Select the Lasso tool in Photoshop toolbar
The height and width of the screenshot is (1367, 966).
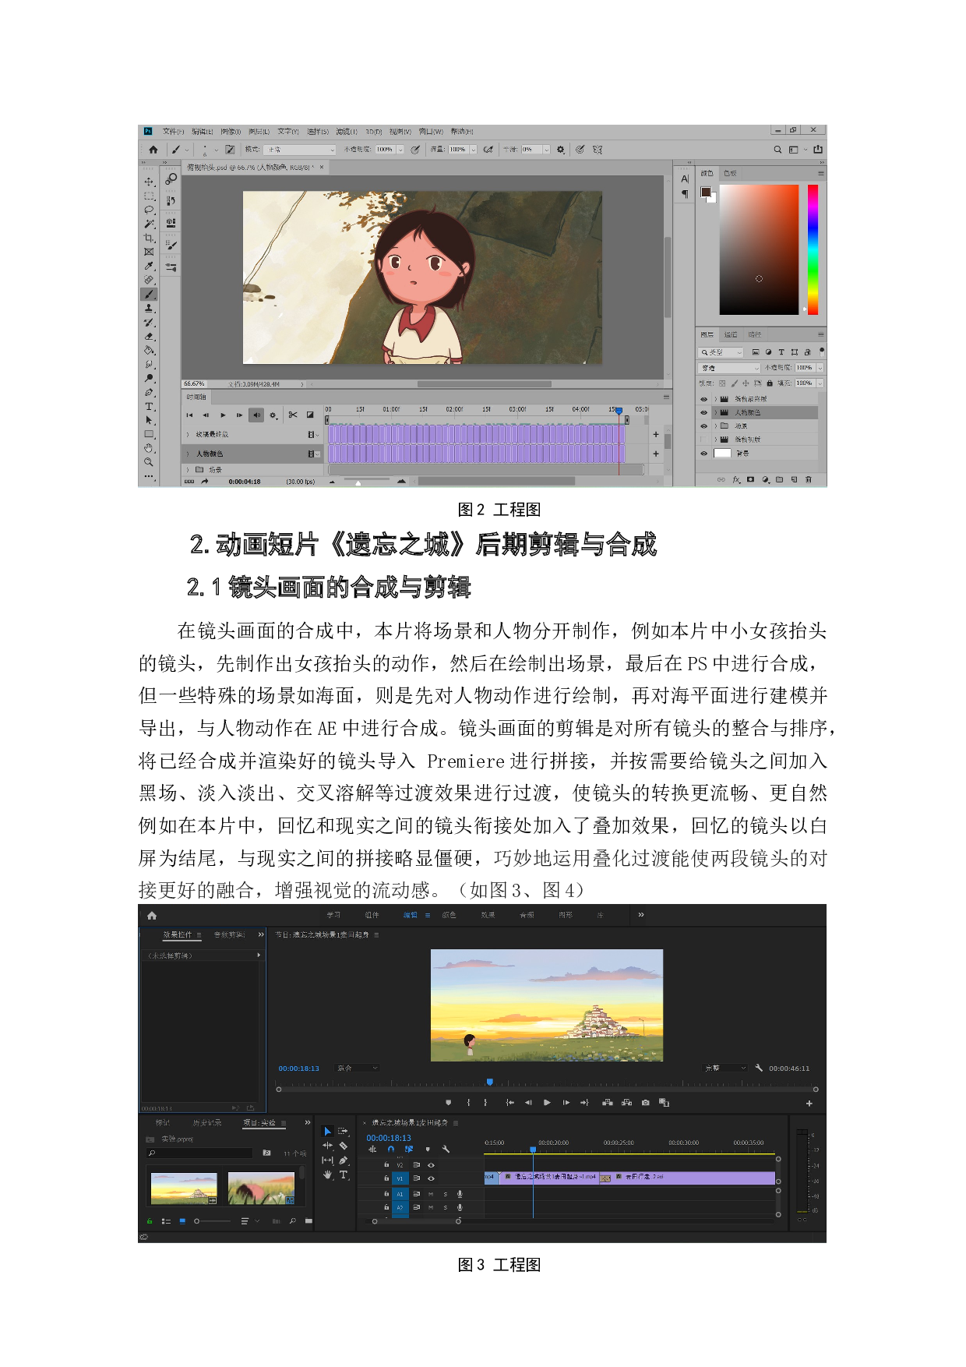click(149, 210)
